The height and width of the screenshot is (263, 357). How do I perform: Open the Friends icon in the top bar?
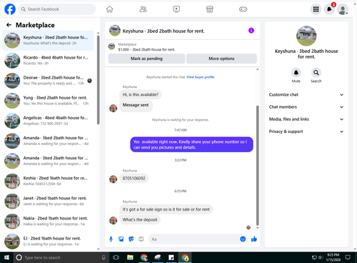click(x=143, y=9)
